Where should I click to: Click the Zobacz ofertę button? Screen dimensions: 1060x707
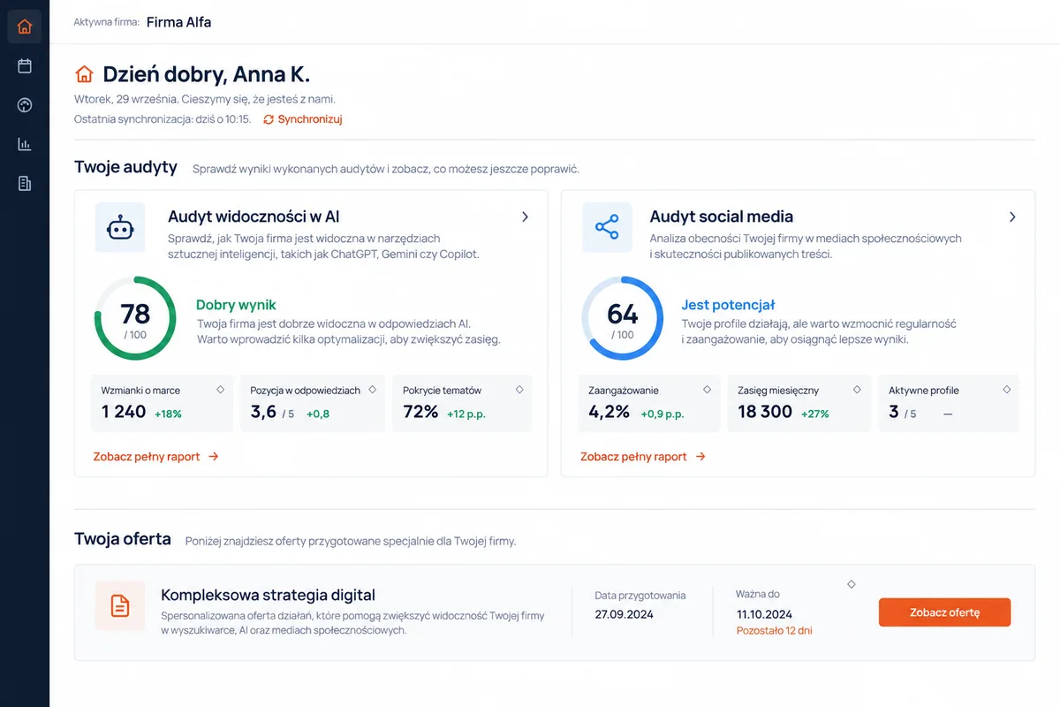click(x=944, y=612)
